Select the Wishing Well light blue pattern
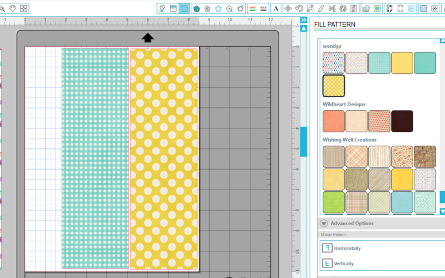445x278 pixels. 402,202
